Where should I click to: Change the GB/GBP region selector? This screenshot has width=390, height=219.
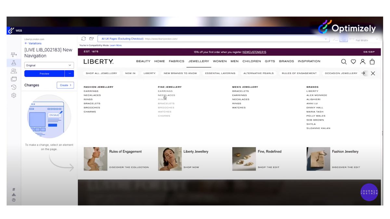pos(369,52)
